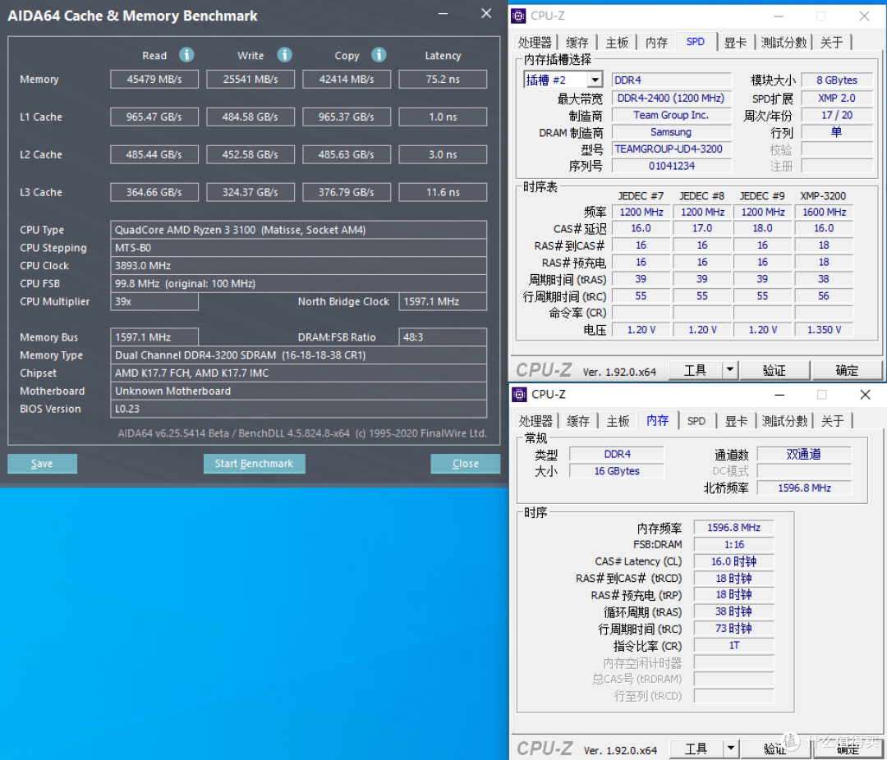Viewport: 887px width, 760px height.
Task: Click L3 Cache Copy value 376.79 GB/s
Action: click(347, 192)
